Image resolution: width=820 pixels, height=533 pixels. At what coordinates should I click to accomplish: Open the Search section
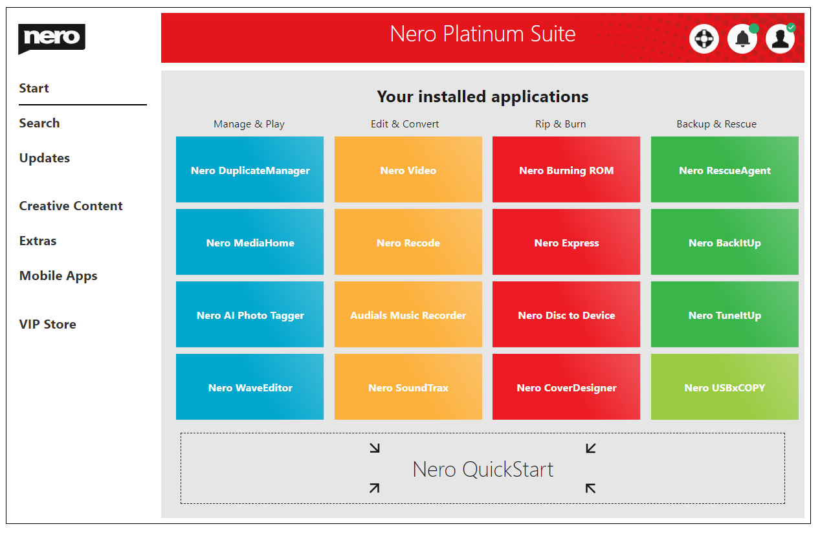pos(39,123)
